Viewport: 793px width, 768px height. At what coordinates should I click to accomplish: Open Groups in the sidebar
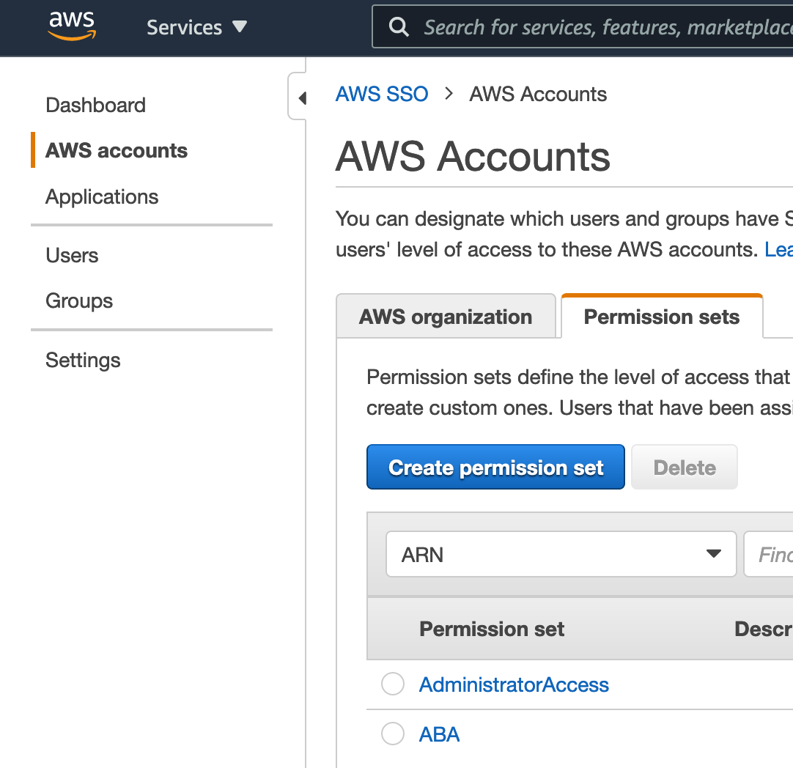[79, 300]
